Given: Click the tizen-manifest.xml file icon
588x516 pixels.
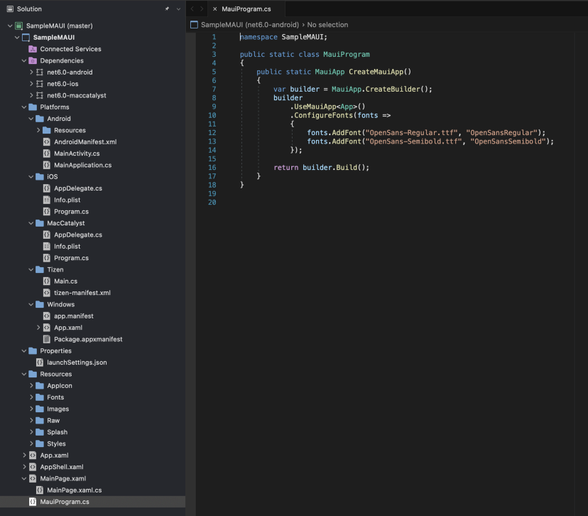Looking at the screenshot, I should (x=46, y=293).
